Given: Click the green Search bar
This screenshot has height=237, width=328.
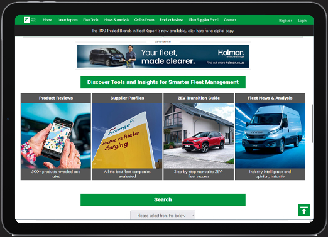Looking at the screenshot, I should pos(163,199).
